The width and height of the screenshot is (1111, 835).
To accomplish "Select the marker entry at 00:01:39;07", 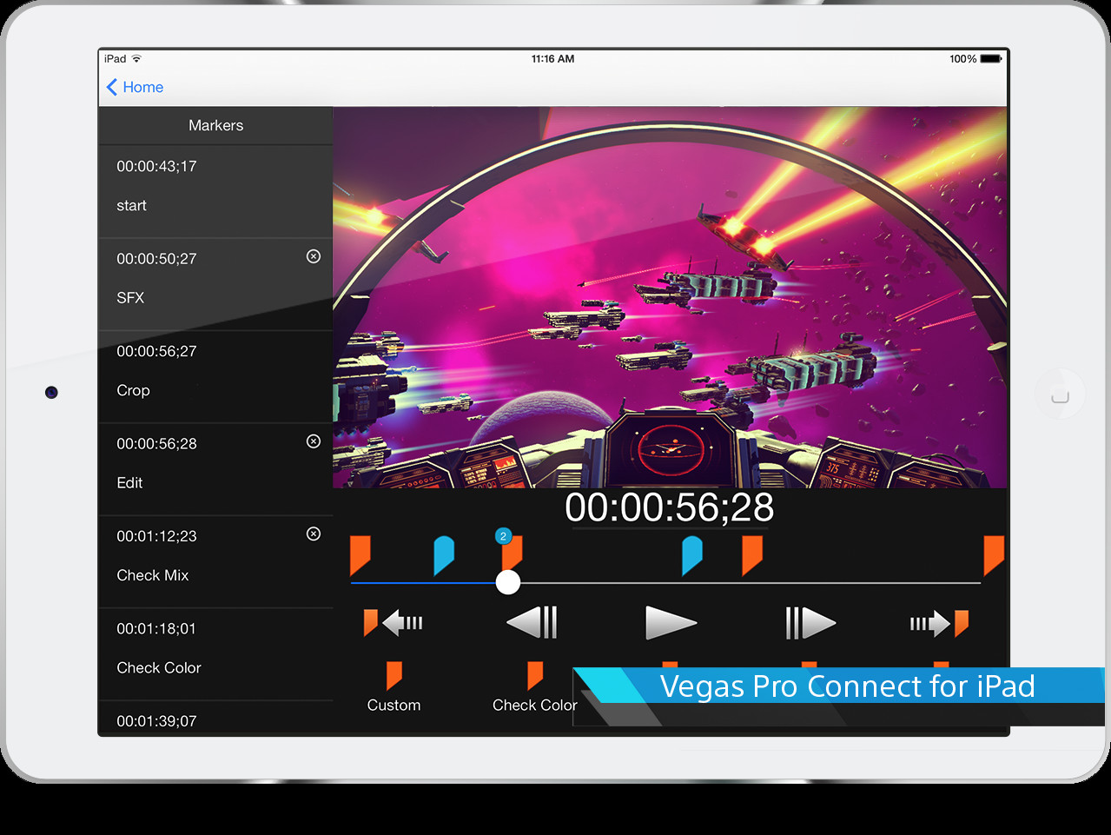I will pyautogui.click(x=215, y=720).
